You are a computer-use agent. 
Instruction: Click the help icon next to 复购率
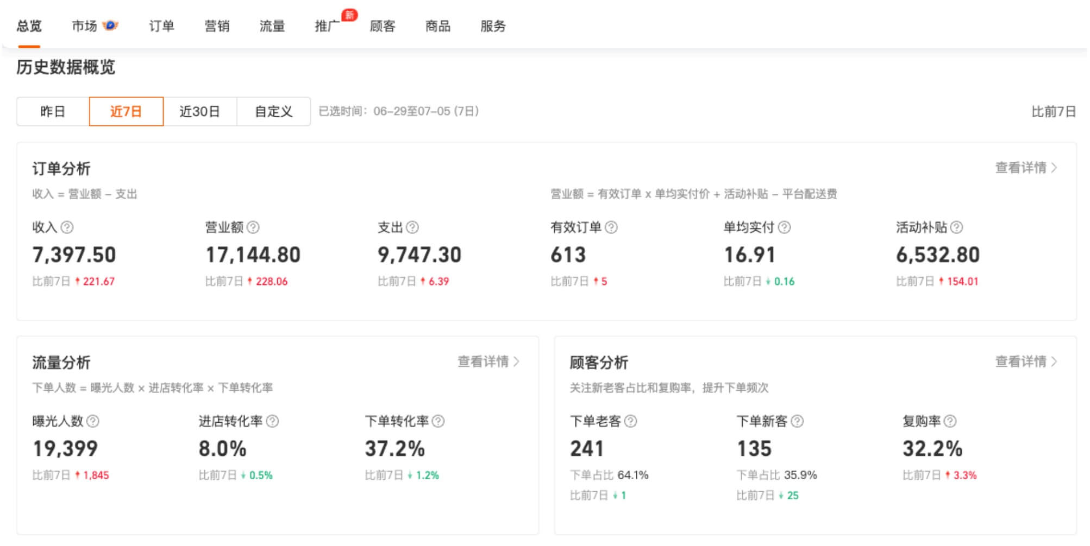[950, 421]
